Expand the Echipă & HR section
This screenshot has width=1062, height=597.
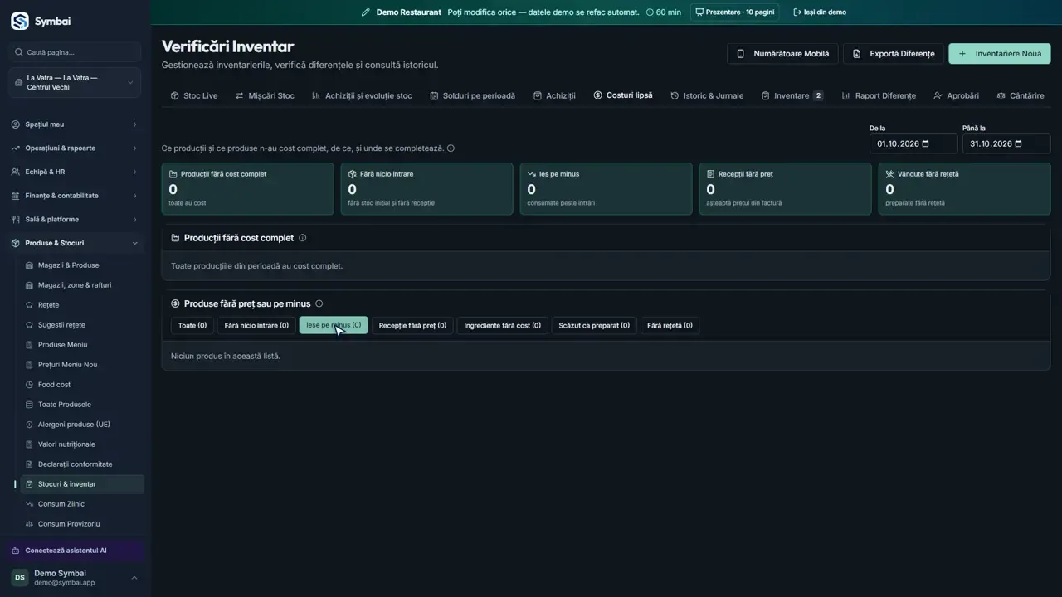pyautogui.click(x=75, y=172)
